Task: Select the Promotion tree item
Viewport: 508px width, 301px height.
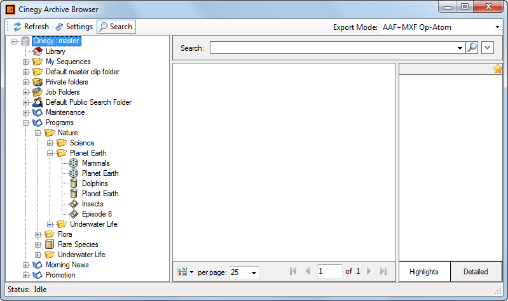Action: [x=60, y=275]
